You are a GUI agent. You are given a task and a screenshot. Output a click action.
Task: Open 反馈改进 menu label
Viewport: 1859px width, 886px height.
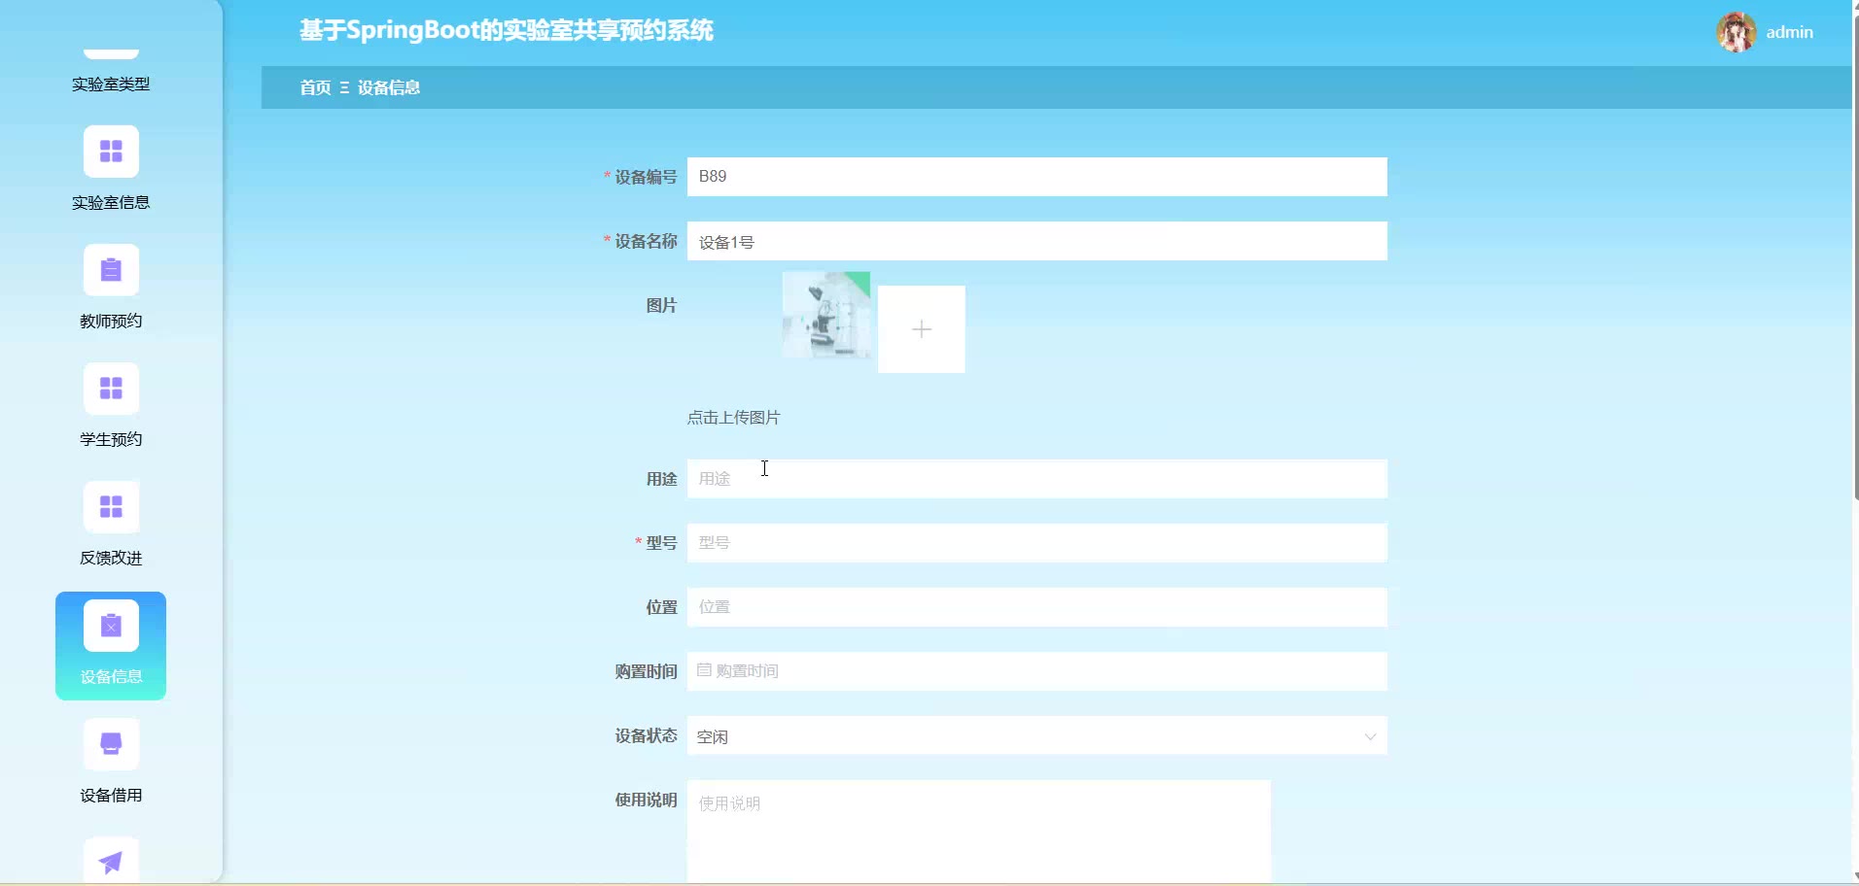pyautogui.click(x=111, y=559)
